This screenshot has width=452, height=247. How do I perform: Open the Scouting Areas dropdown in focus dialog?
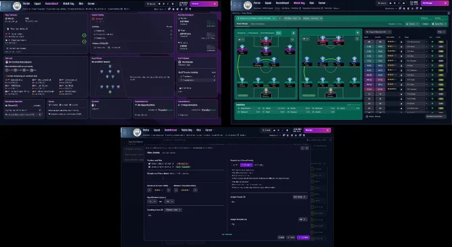(173, 210)
